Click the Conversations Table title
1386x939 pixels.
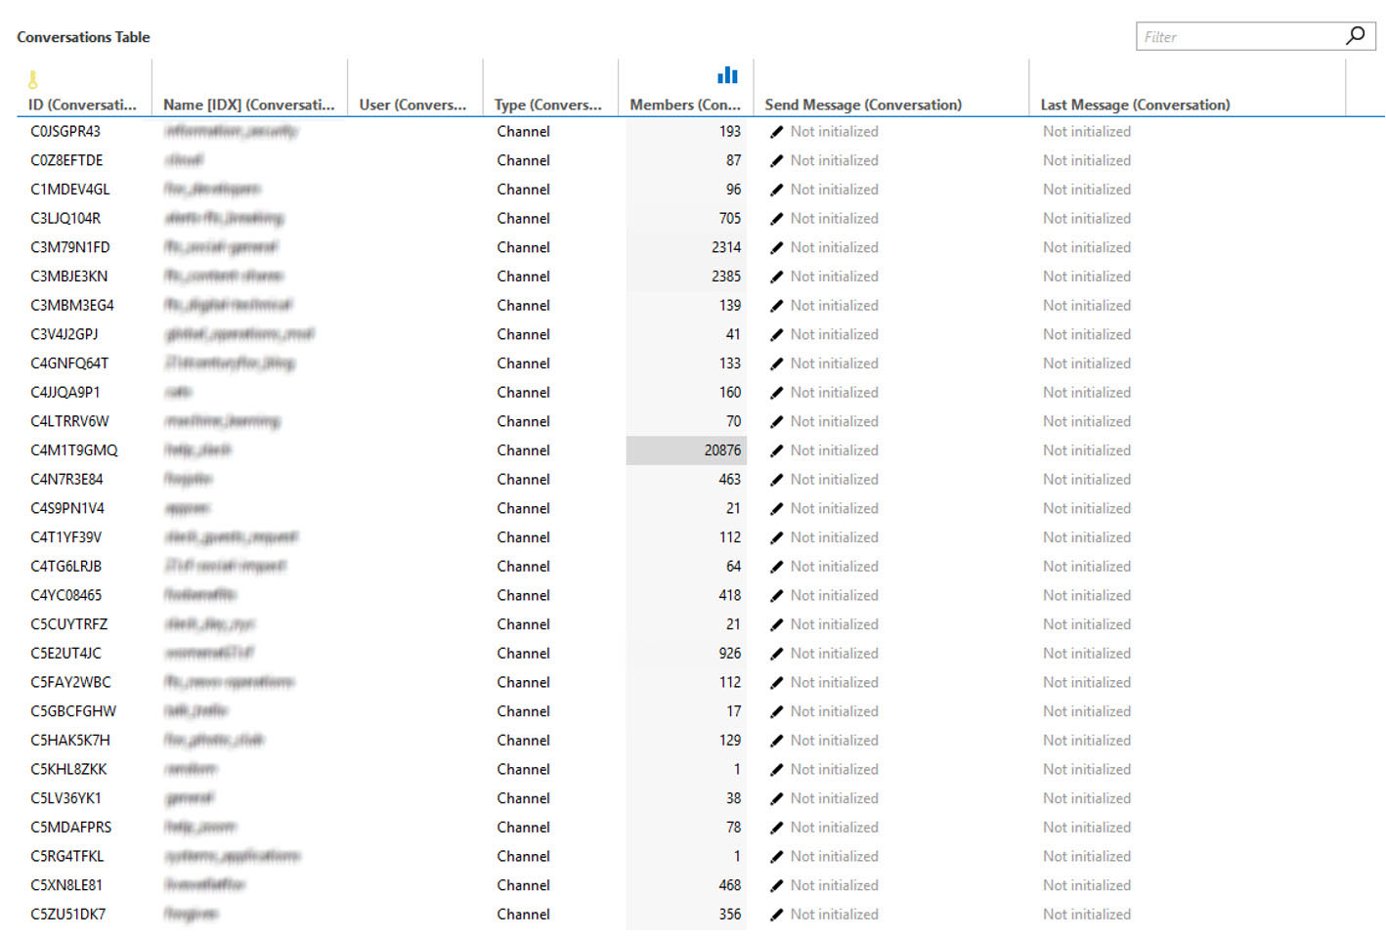tap(83, 37)
